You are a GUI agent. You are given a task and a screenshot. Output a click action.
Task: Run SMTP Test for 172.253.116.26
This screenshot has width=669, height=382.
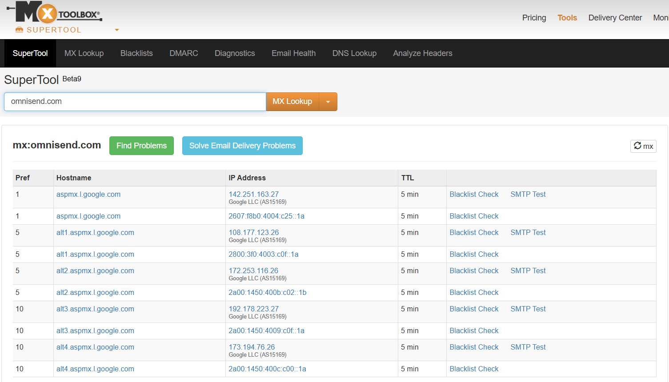click(528, 271)
